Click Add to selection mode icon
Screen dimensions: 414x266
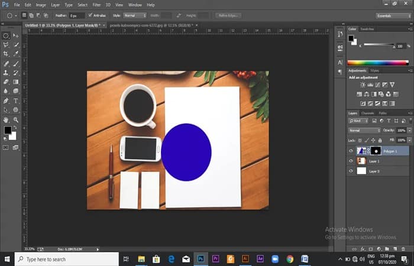click(31, 15)
